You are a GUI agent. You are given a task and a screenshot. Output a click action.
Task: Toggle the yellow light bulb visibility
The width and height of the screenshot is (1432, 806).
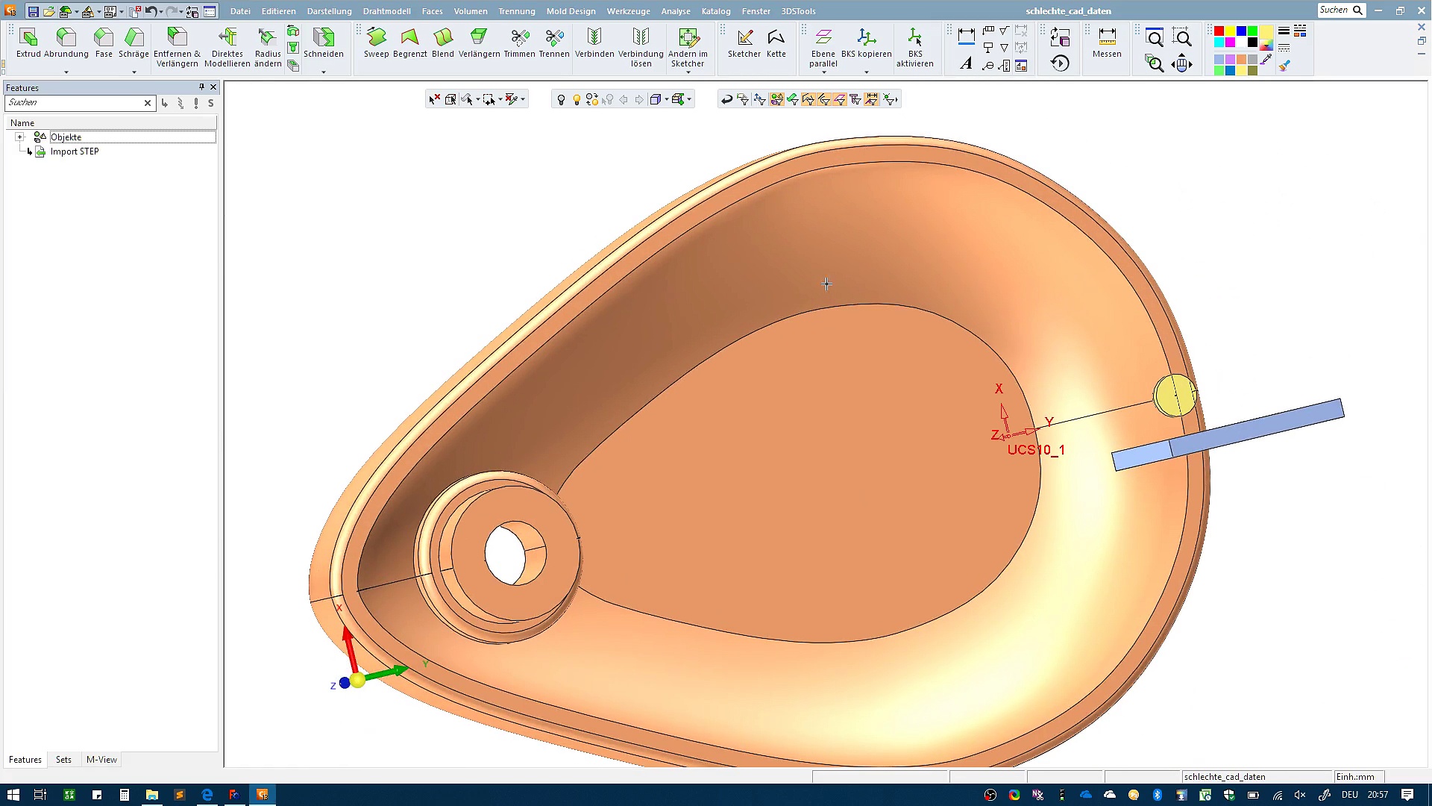[x=577, y=99]
